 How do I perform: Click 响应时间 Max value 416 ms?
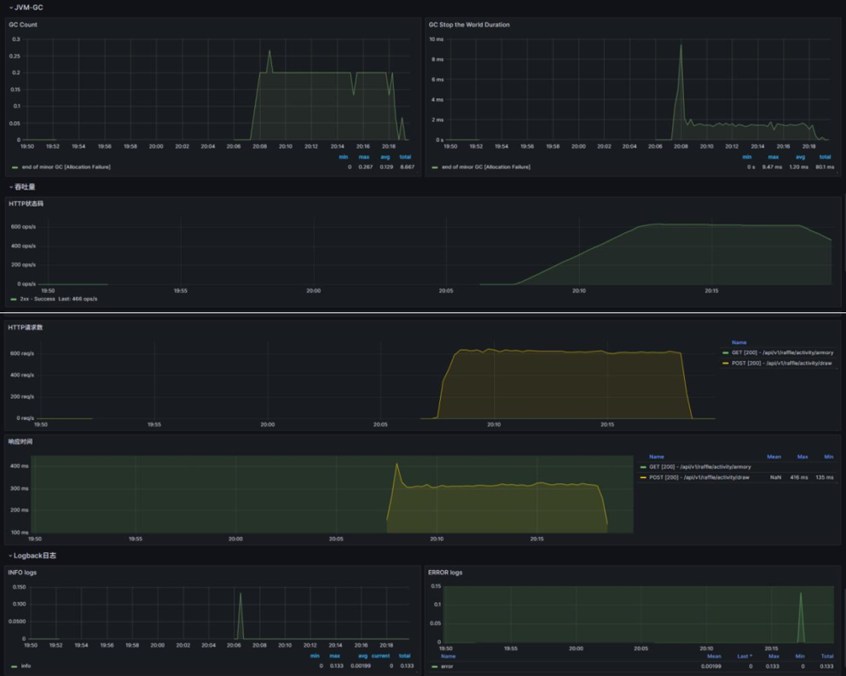(x=799, y=477)
